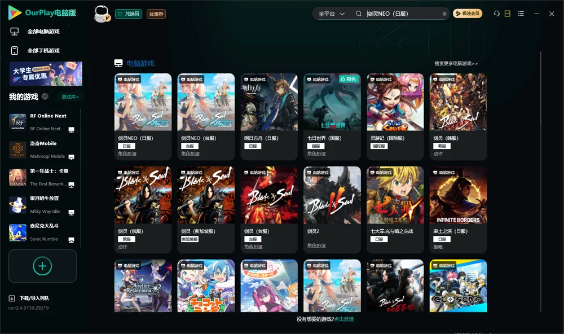Open 明日方舟（日服）game card
Viewport: 564px width, 334px height.
[x=269, y=116]
